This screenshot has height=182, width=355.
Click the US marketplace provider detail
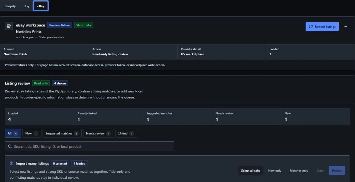[193, 54]
